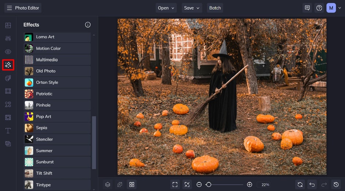Click the Effects info icon
The height and width of the screenshot is (191, 345).
pyautogui.click(x=88, y=25)
